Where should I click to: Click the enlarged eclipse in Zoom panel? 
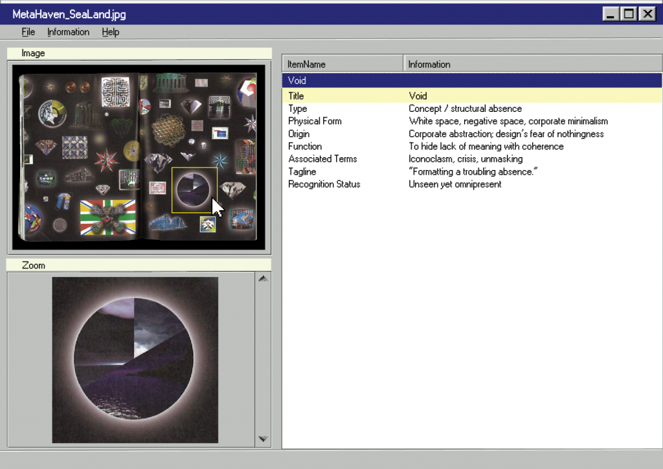point(135,360)
